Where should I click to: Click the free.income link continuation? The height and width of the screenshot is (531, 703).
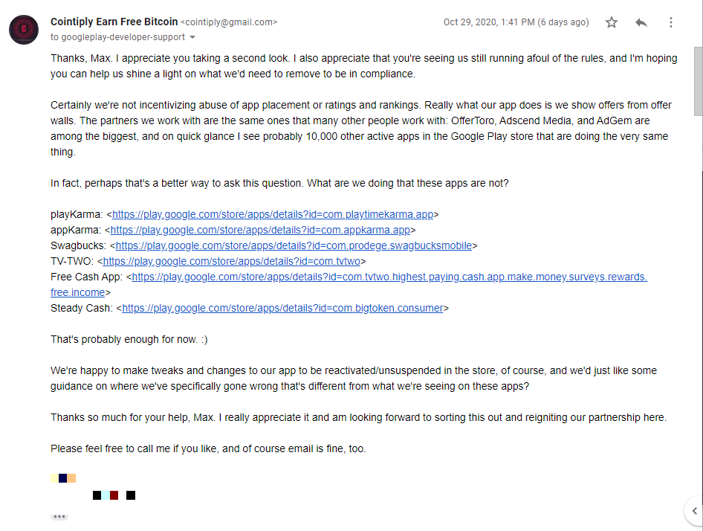tap(77, 293)
